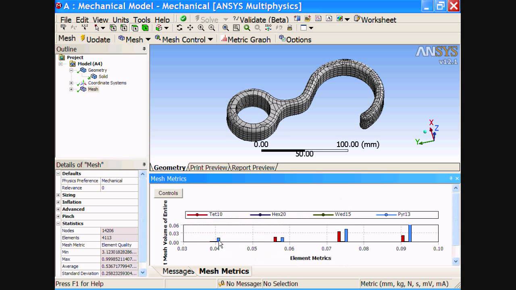Expand the Inflation details group
The image size is (516, 290).
(x=58, y=202)
